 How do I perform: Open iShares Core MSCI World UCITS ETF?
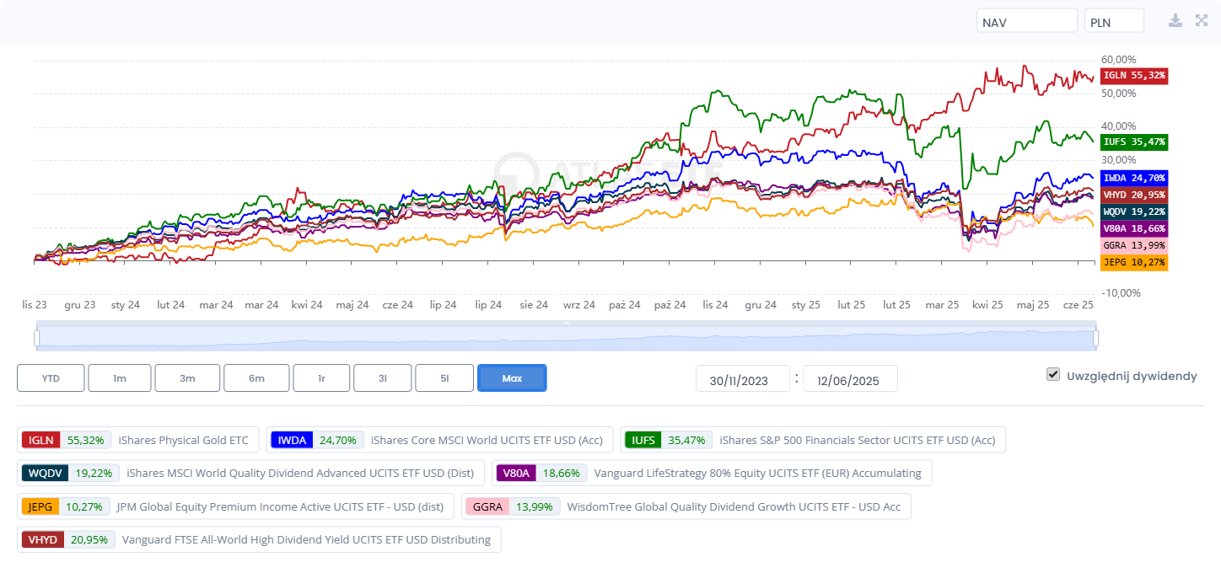click(x=487, y=440)
